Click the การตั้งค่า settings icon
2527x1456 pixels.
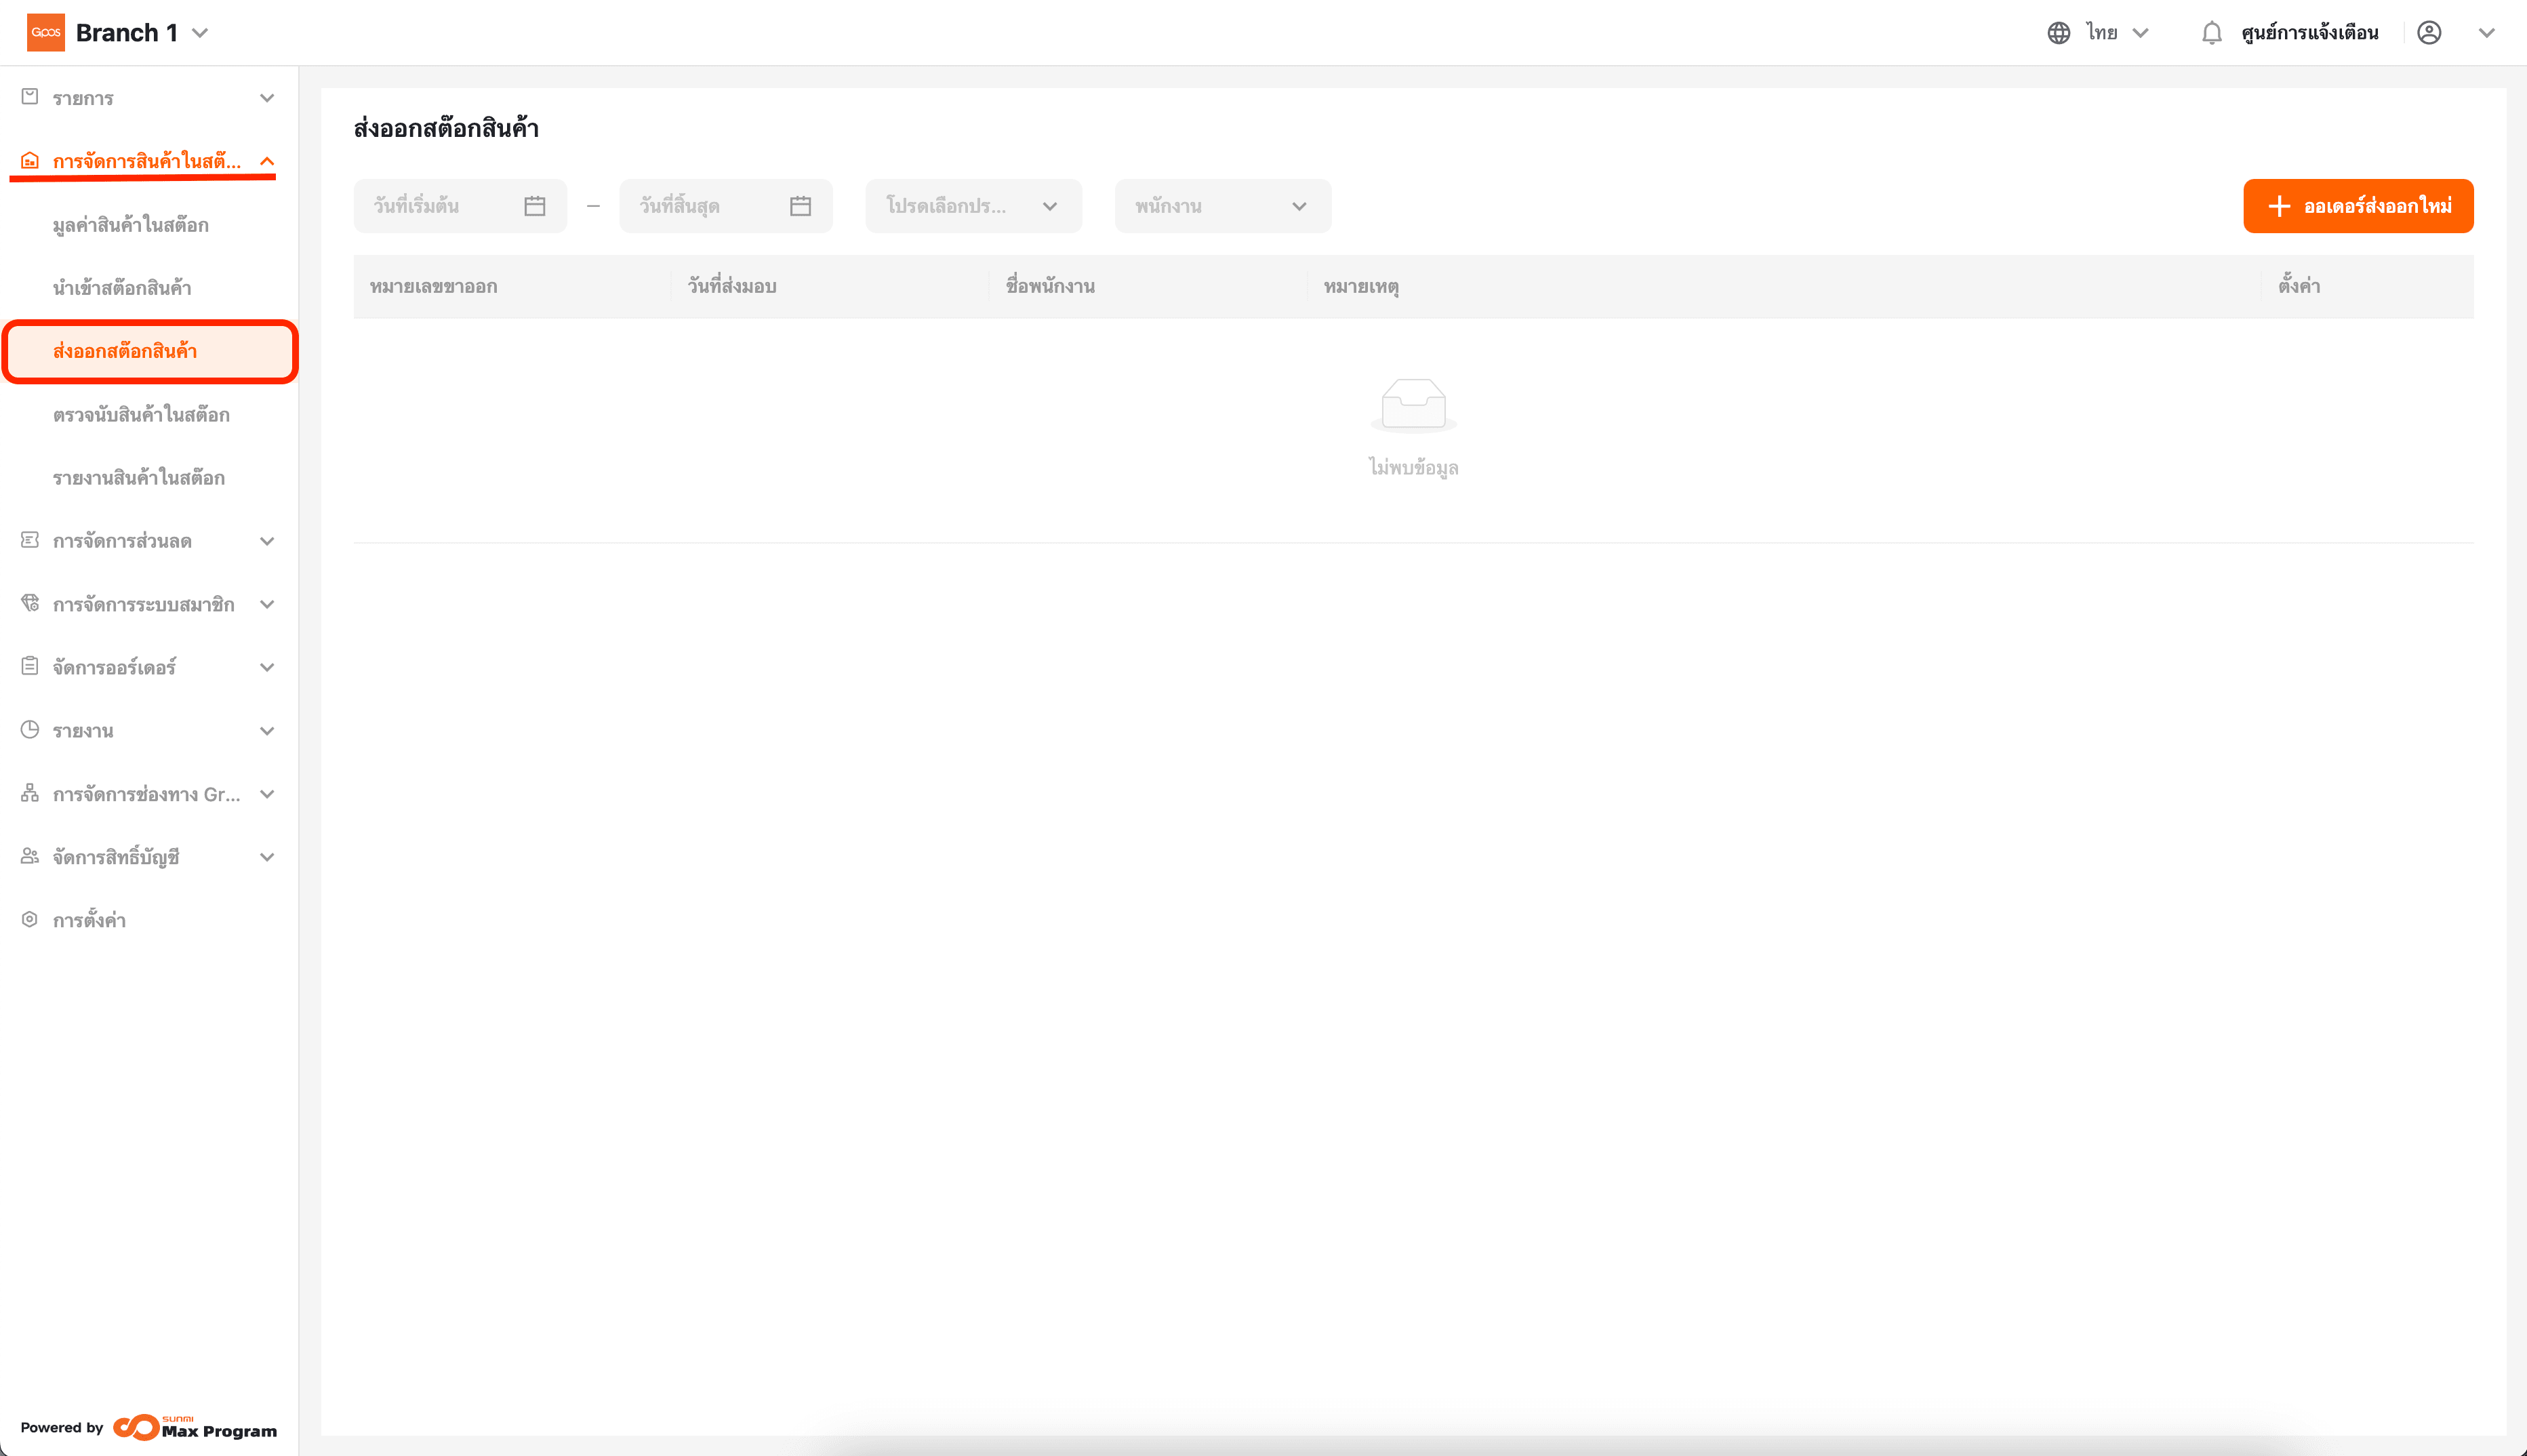point(30,920)
